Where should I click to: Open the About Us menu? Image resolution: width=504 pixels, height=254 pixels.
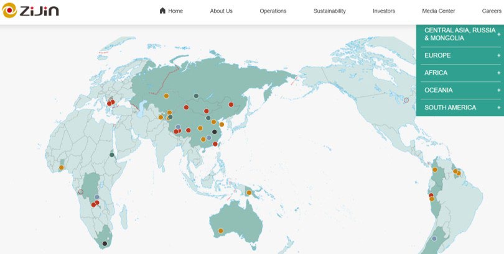click(x=221, y=11)
